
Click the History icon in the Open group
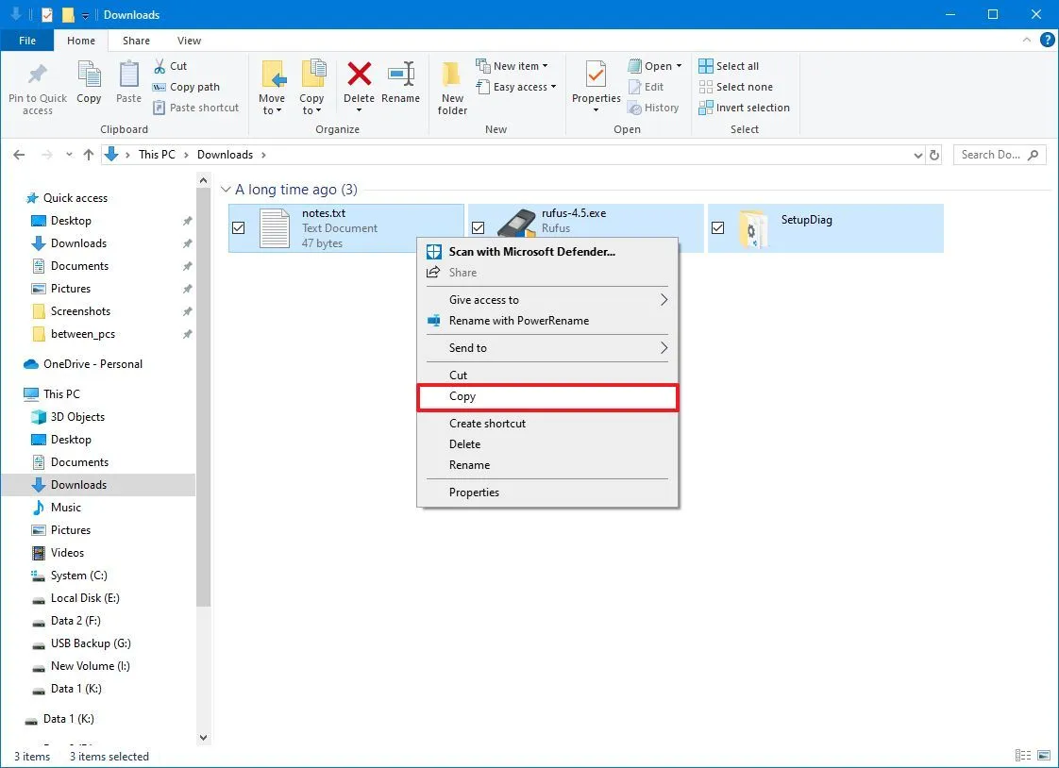pos(655,108)
